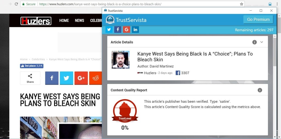This screenshot has height=139, width=281.
Task: Maximize the TrustServista window
Action: click(x=261, y=11)
